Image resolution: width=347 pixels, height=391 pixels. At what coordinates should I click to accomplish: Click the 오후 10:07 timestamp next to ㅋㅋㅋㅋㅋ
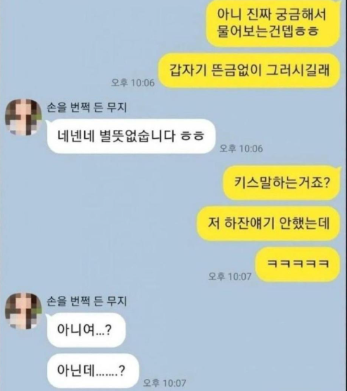(x=230, y=276)
